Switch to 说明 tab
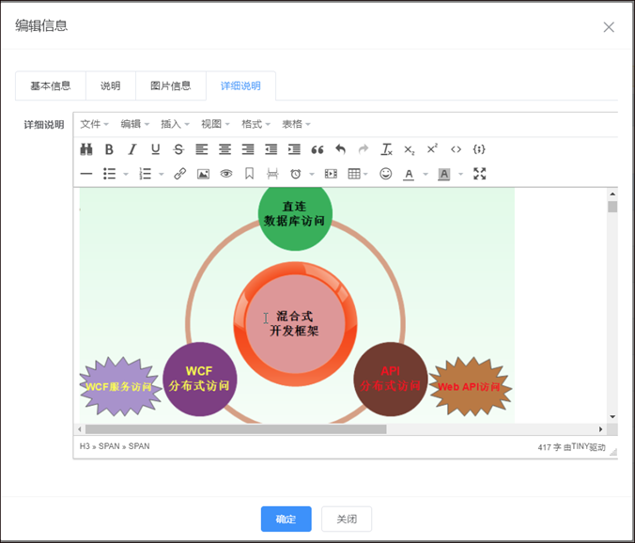 tap(111, 85)
